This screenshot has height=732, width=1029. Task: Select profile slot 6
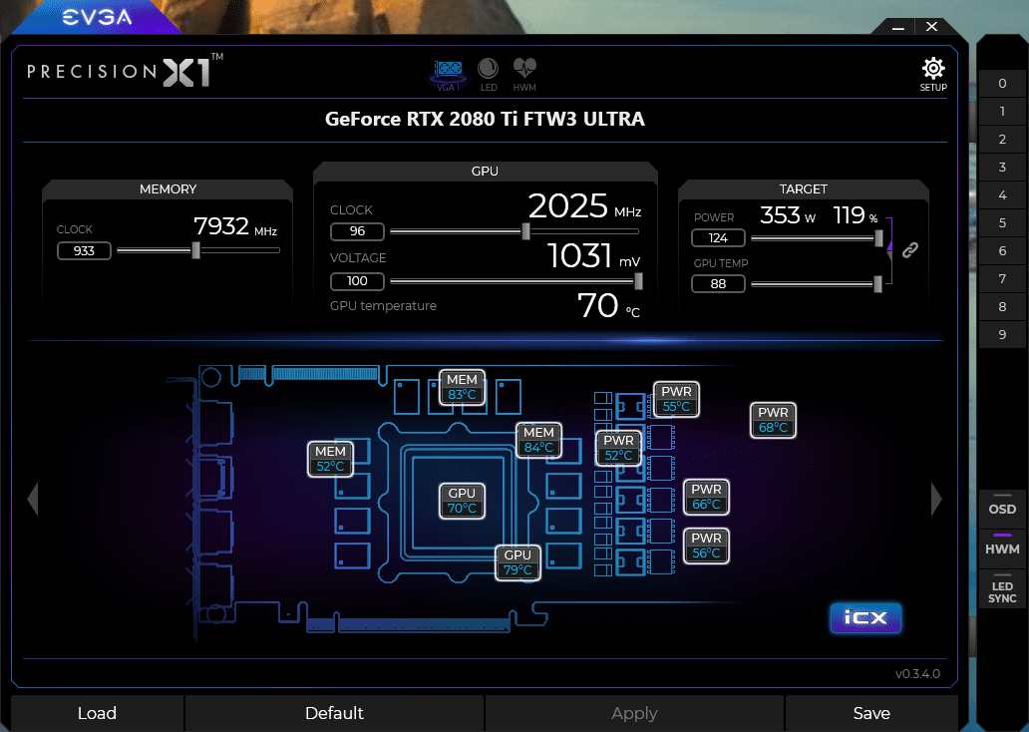coord(1002,250)
